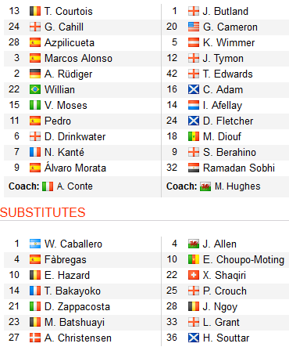Screen dimensions: 289x347
Task: Click the Danish flag beside A. Christensen
Action: point(35,338)
